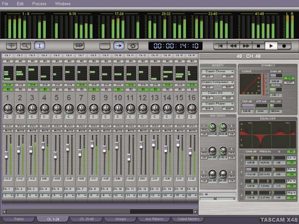Open the channel 48 selector dropdown
299x224 pixels.
217,199
